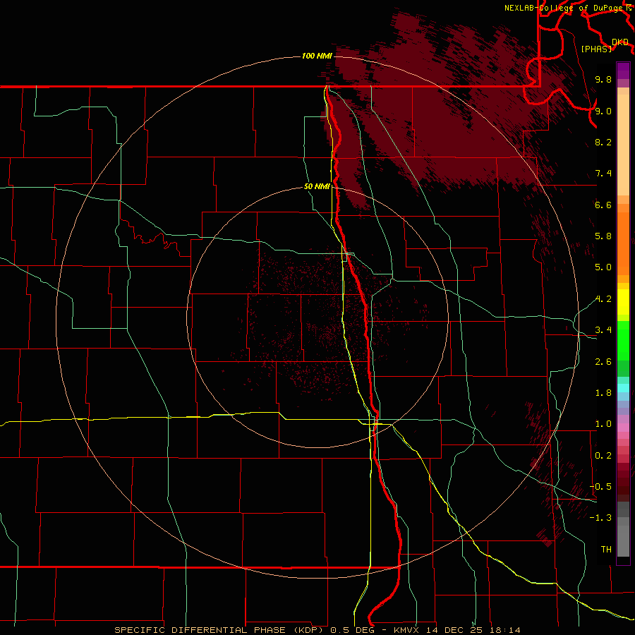Click the NEXLAB-College of DuPage label

click(x=565, y=8)
